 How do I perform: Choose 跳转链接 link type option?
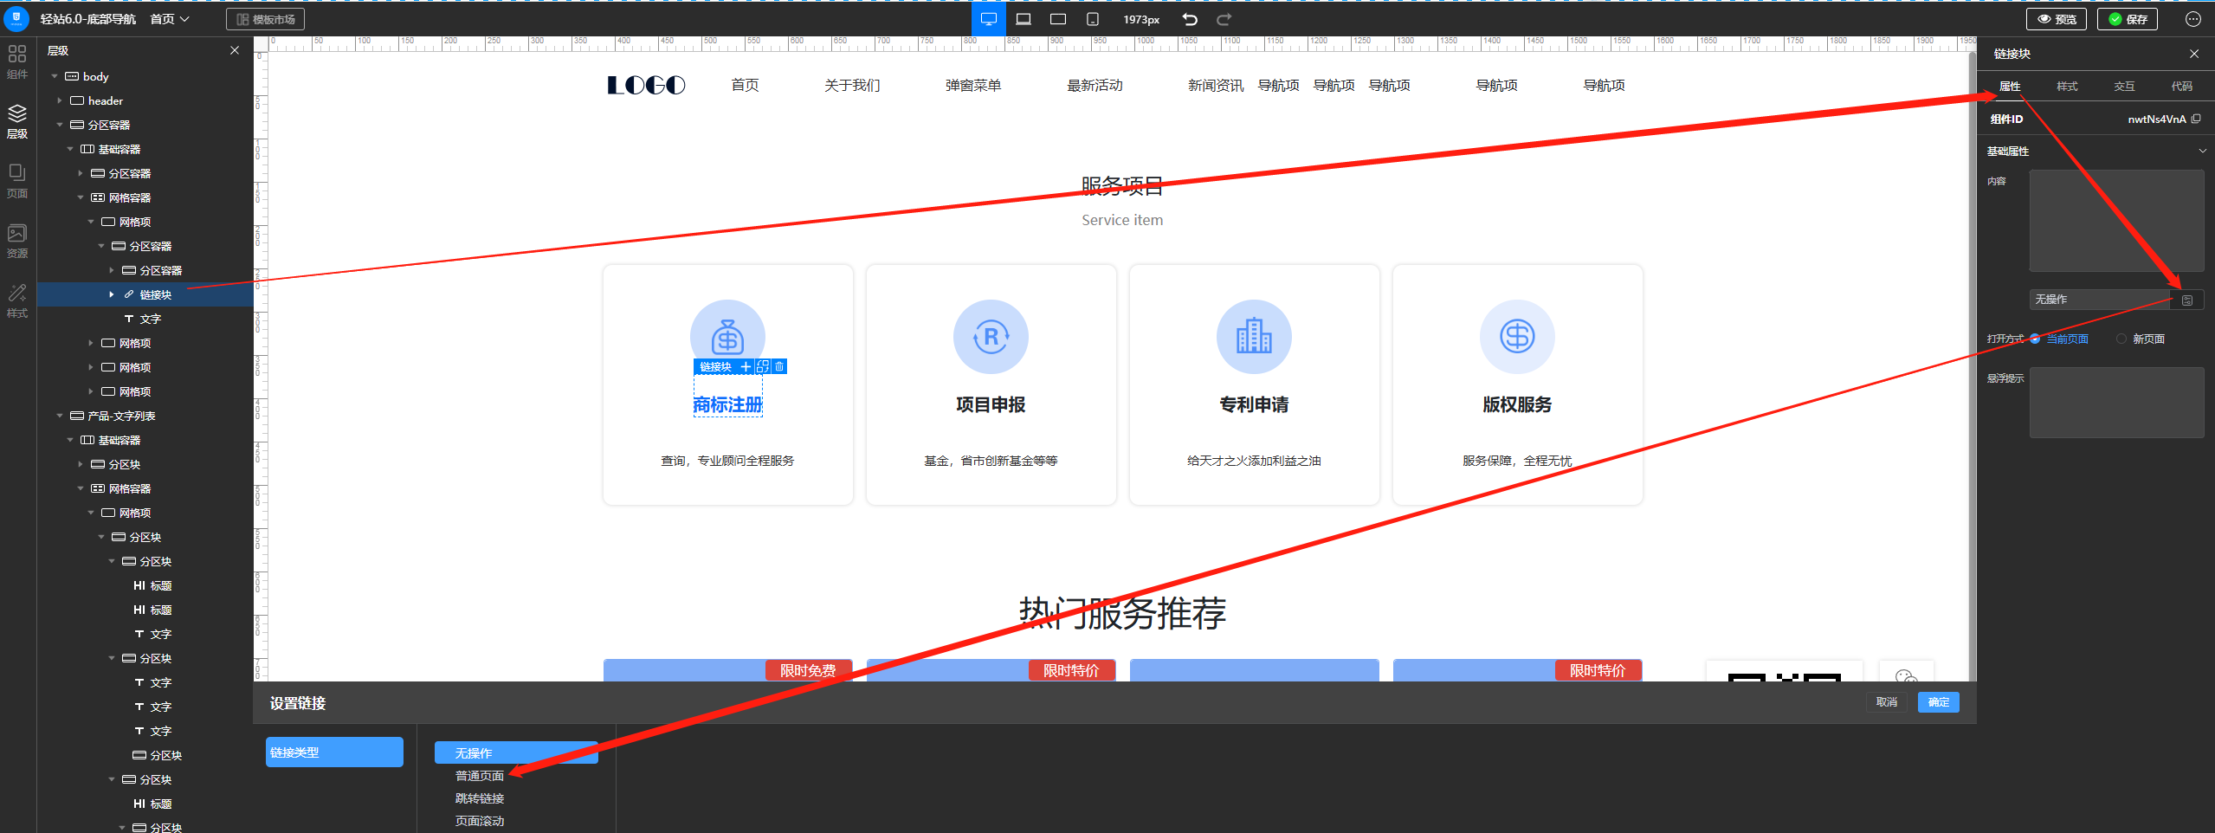coord(480,798)
